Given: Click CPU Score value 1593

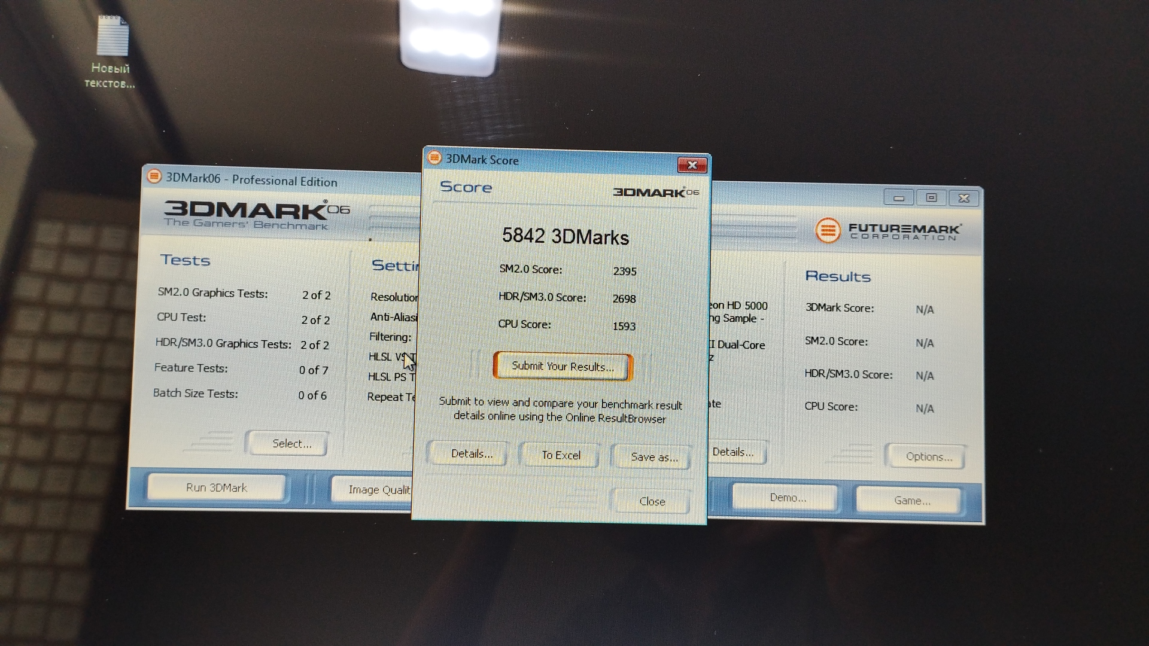Looking at the screenshot, I should tap(624, 326).
